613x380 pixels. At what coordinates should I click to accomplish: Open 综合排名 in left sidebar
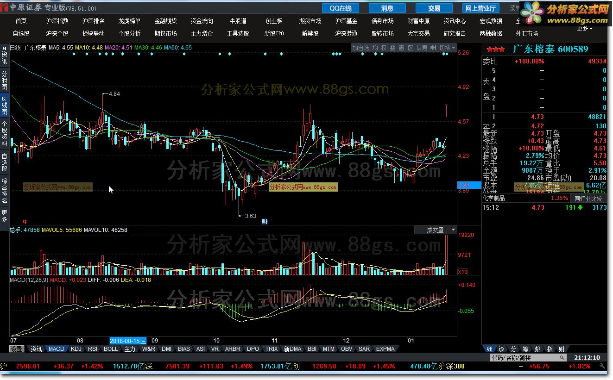point(4,191)
